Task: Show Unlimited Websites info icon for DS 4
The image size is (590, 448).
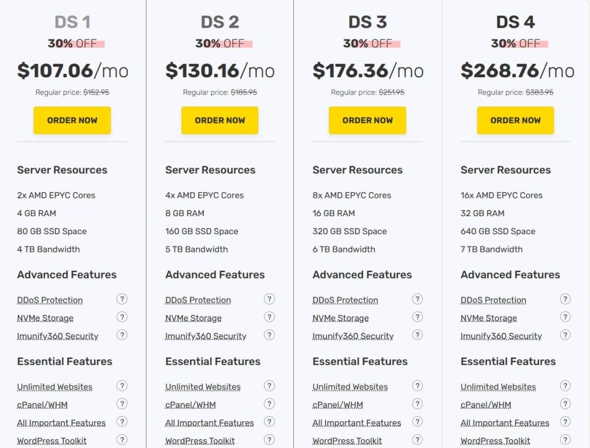Action: click(x=565, y=386)
